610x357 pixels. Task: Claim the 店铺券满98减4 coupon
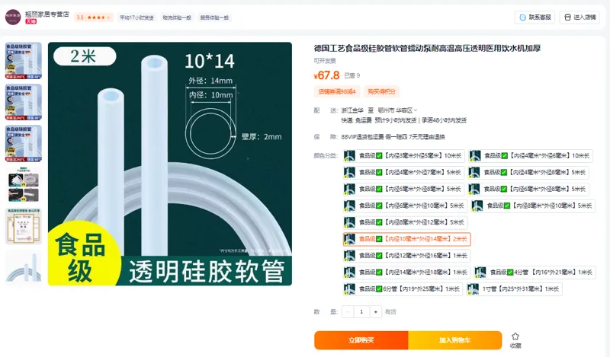point(337,91)
